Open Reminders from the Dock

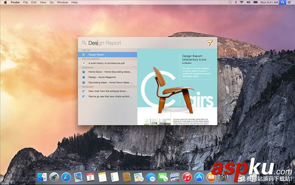(x=115, y=177)
